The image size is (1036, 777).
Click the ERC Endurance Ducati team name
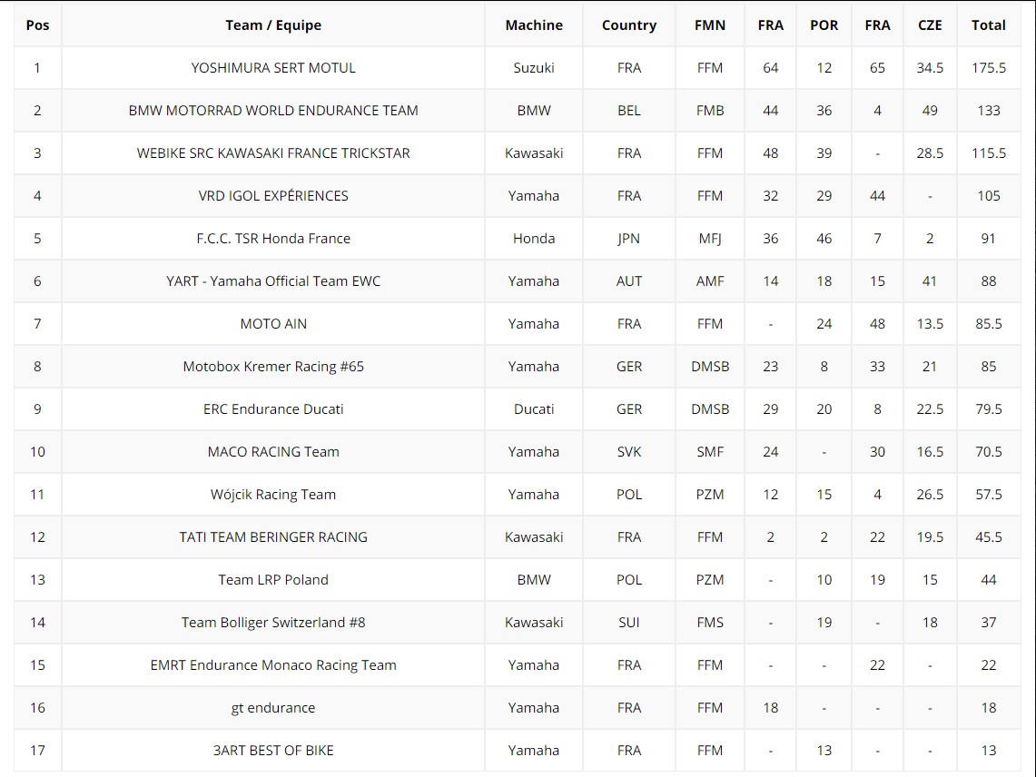(x=273, y=409)
